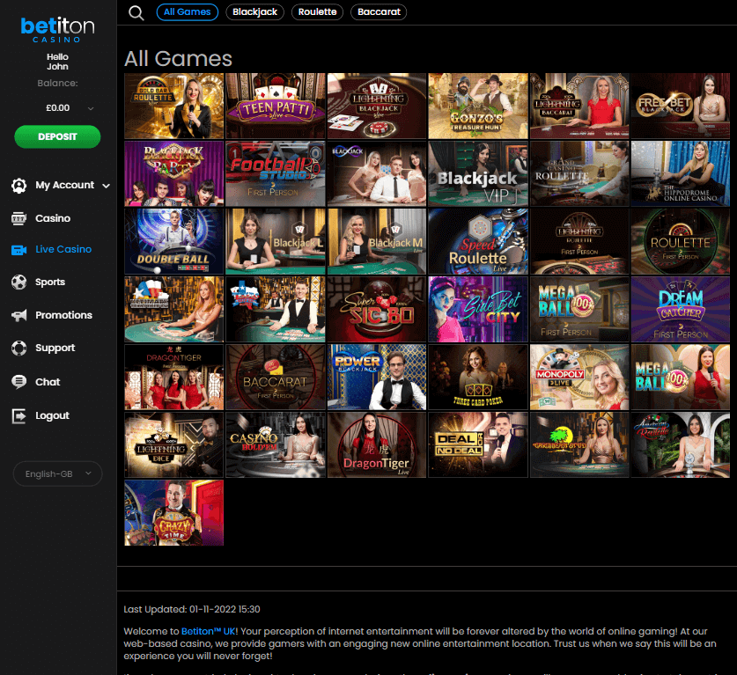Click the Betiton UK link in welcome text

pos(210,631)
